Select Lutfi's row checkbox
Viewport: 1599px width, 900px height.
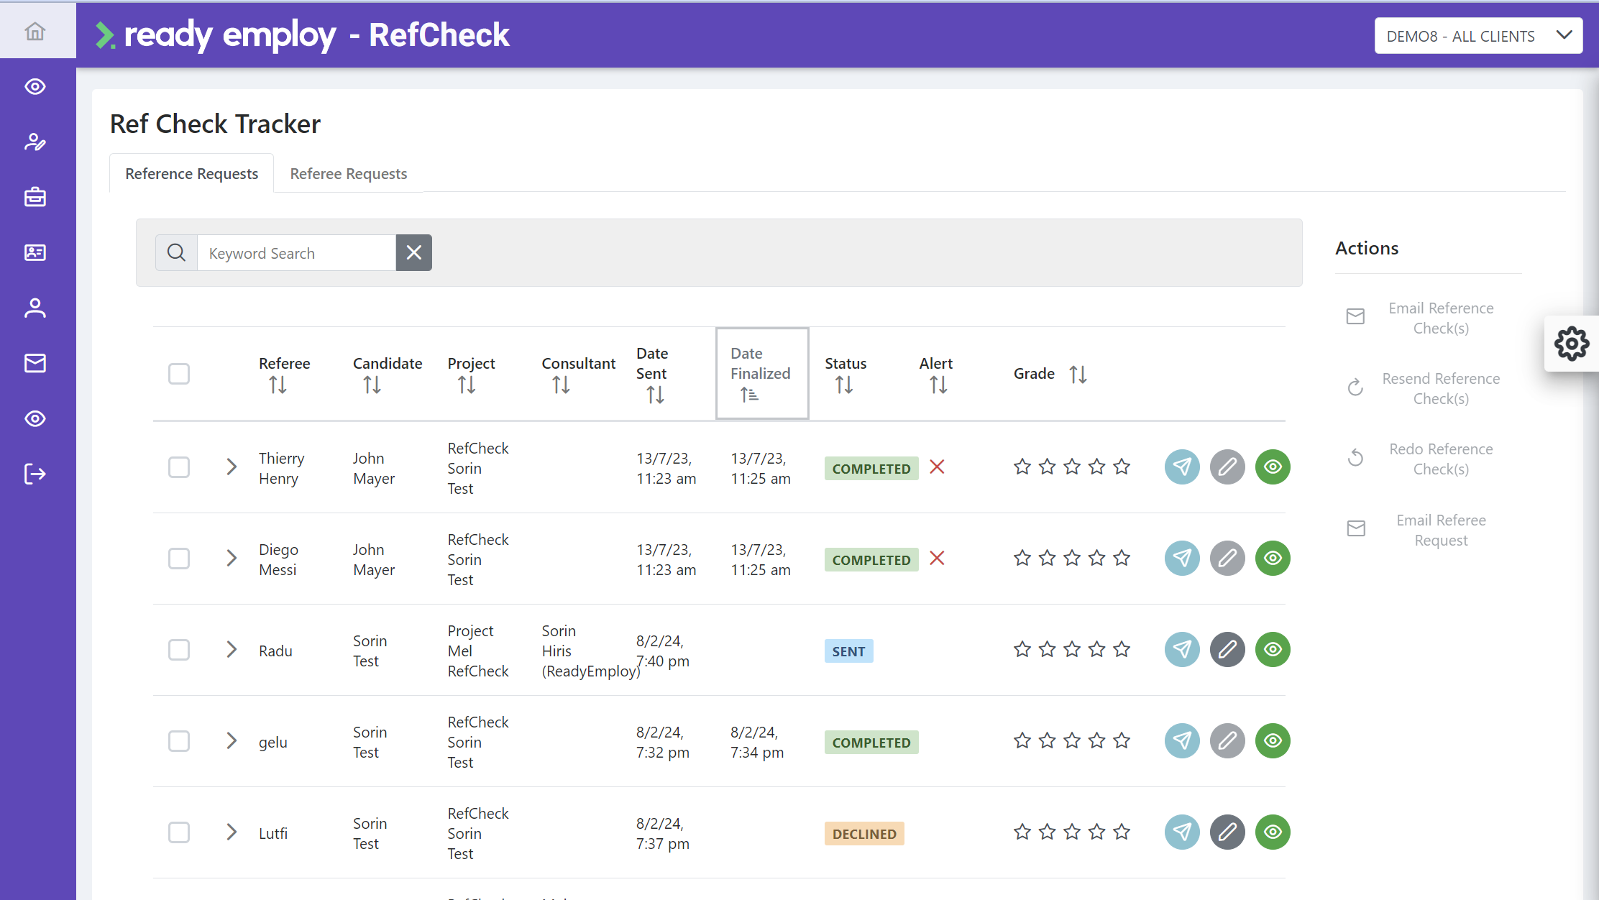coord(179,832)
